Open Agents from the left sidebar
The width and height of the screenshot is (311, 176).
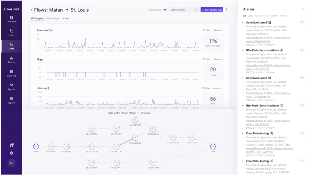coord(11,87)
